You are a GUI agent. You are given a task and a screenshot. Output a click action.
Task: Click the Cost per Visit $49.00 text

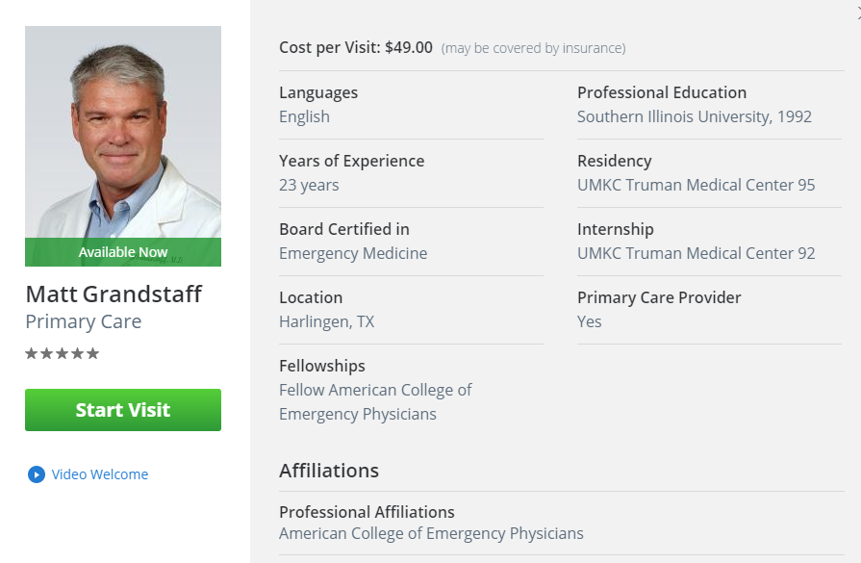tap(356, 48)
